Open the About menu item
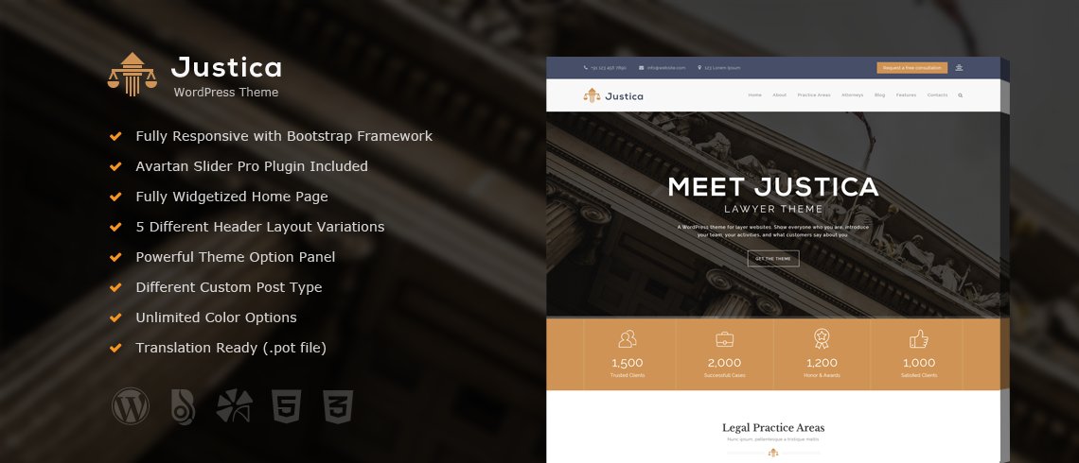The height and width of the screenshot is (463, 1079). [779, 95]
